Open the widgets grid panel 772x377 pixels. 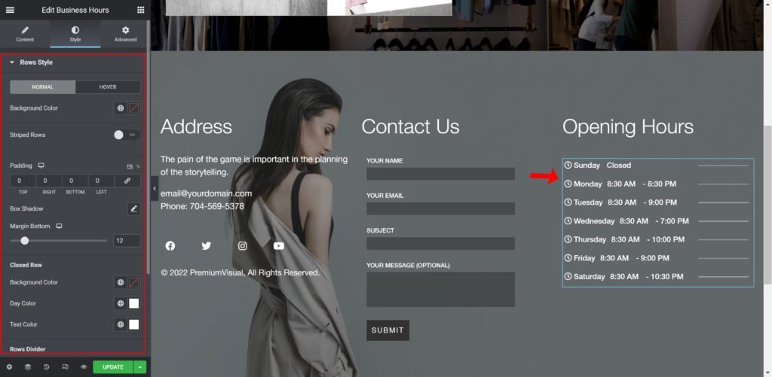(141, 10)
